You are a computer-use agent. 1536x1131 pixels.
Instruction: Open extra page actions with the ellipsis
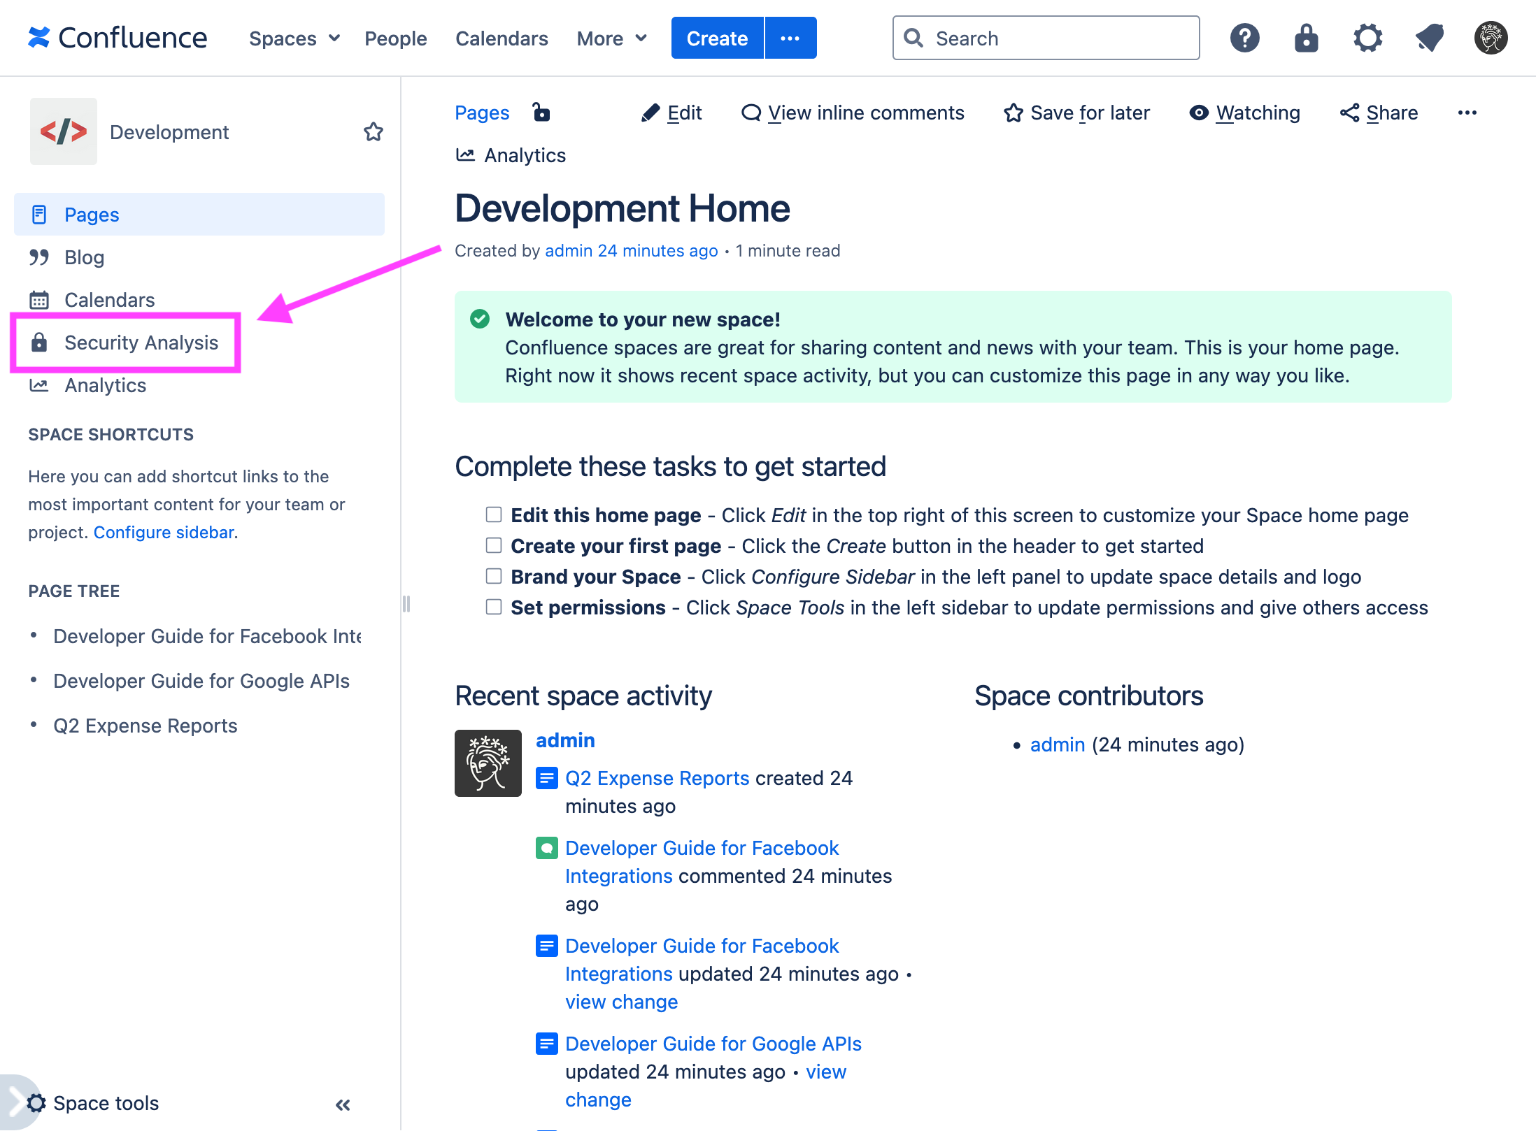pyautogui.click(x=1467, y=113)
